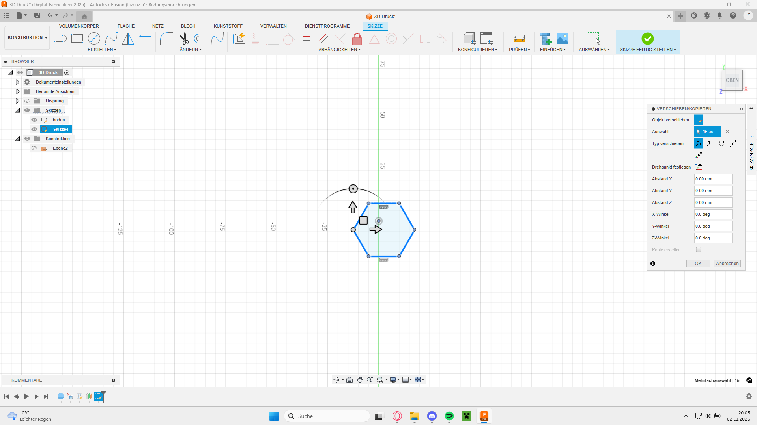Switch to the VOLUMENKÖRPER tab
The height and width of the screenshot is (425, 757).
pos(79,26)
